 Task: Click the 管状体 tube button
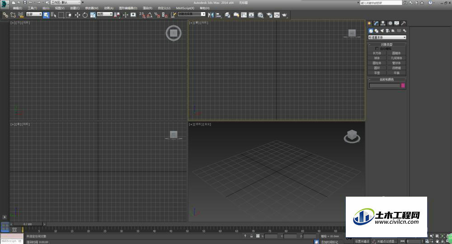pos(396,63)
